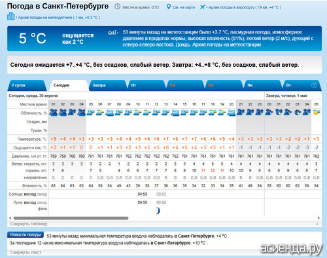Click the collapse arrow at table bottom right

click(317, 224)
